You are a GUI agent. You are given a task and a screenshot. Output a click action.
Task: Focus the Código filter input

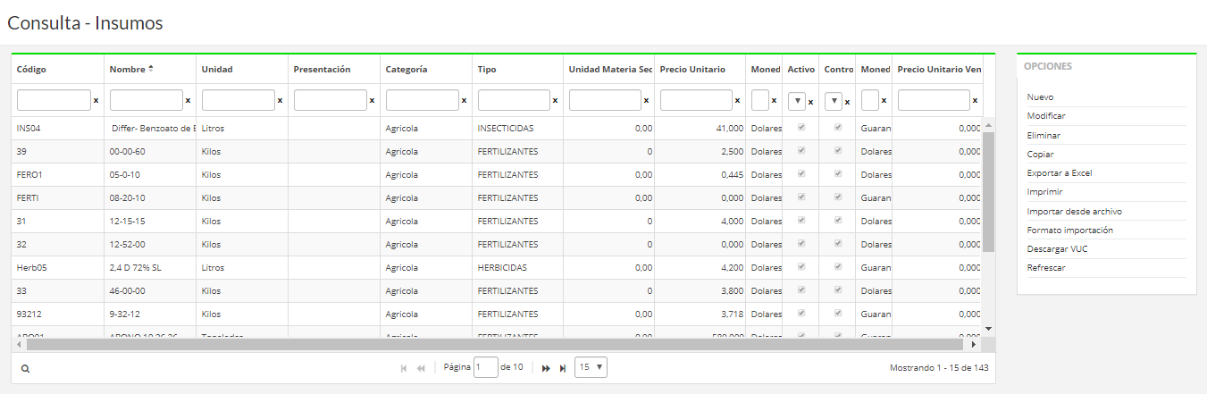point(54,100)
